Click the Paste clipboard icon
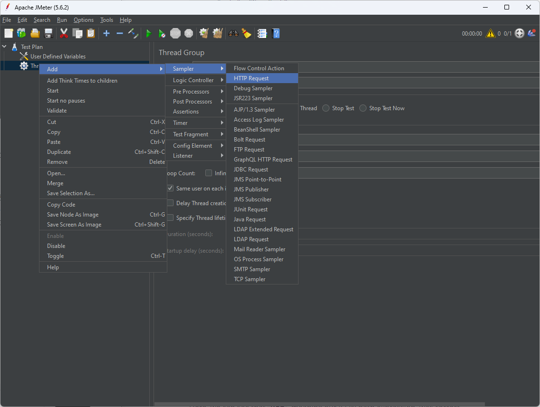Viewport: 540px width, 407px height. tap(91, 33)
